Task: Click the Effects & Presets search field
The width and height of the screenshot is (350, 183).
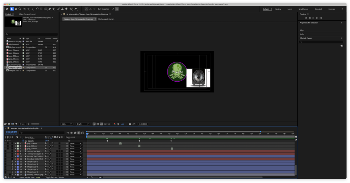Action: coord(321,42)
